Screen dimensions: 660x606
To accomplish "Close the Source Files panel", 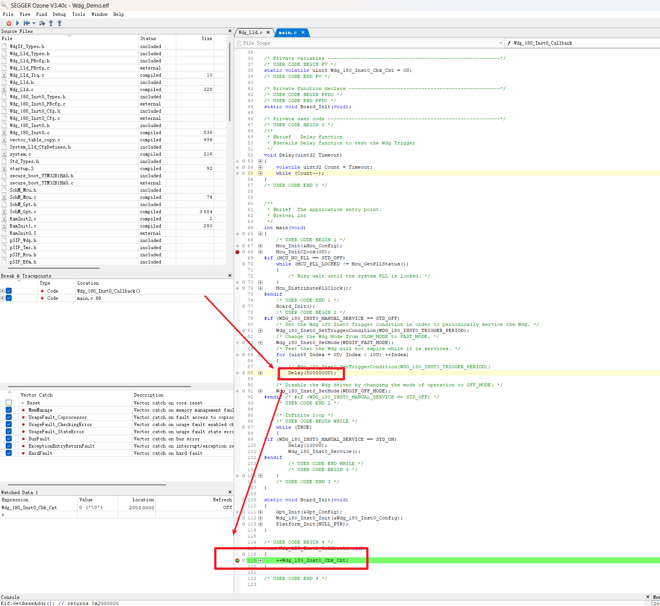I will (230, 31).
